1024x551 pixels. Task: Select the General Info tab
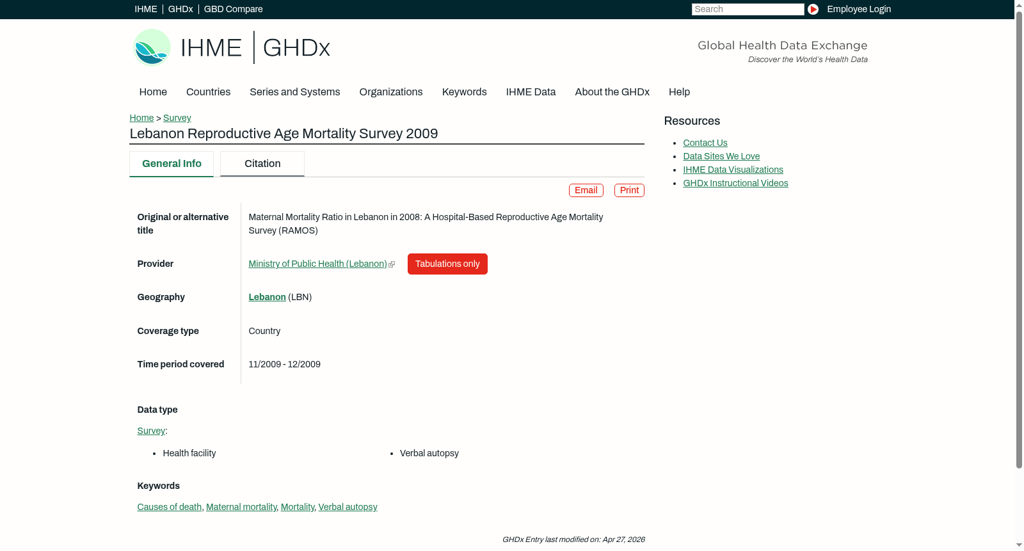(172, 164)
